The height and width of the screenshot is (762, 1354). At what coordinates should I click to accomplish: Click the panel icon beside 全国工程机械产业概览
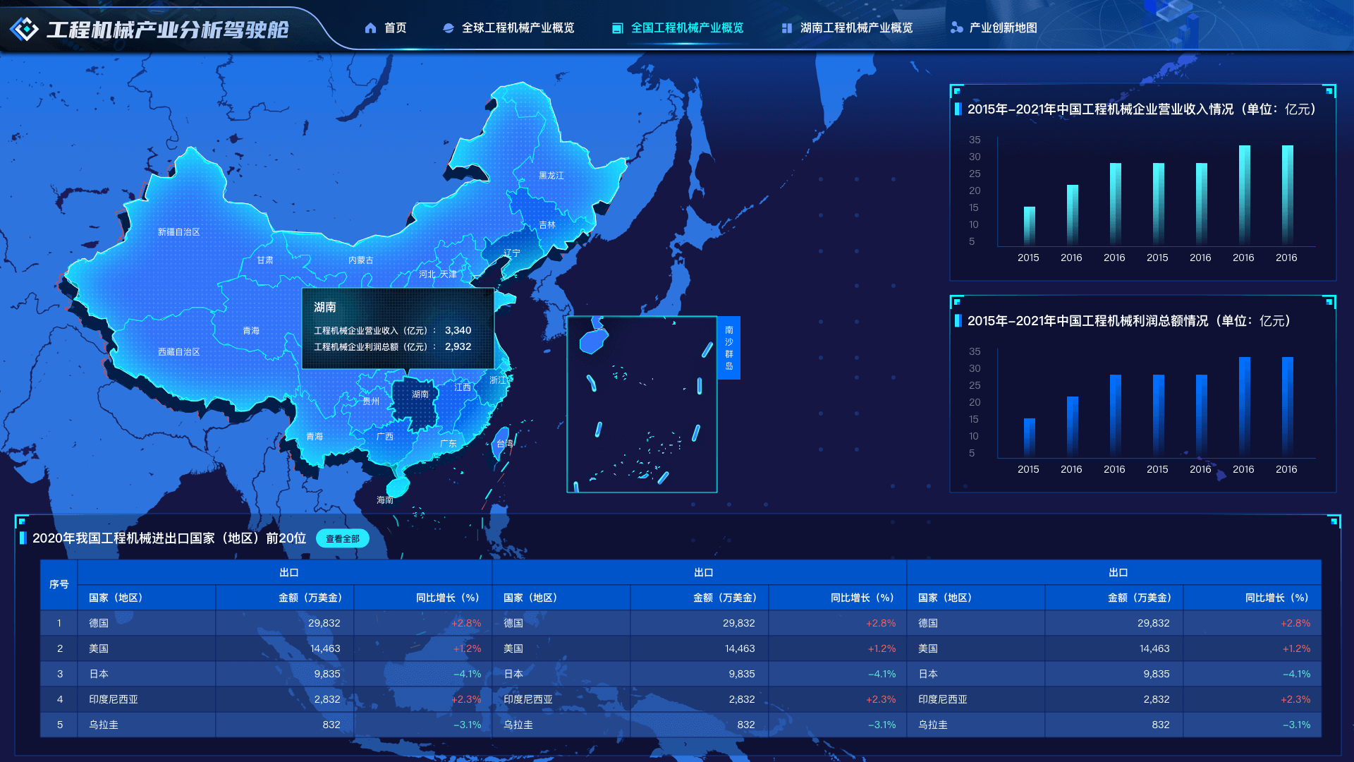[x=617, y=28]
